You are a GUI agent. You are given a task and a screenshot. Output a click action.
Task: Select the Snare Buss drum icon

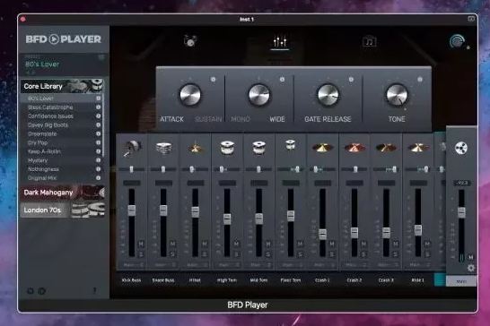point(163,148)
